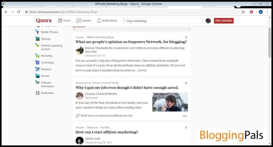The height and width of the screenshot is (147, 273).
Task: Open Salina Jole's profile name
Action: pos(93,138)
